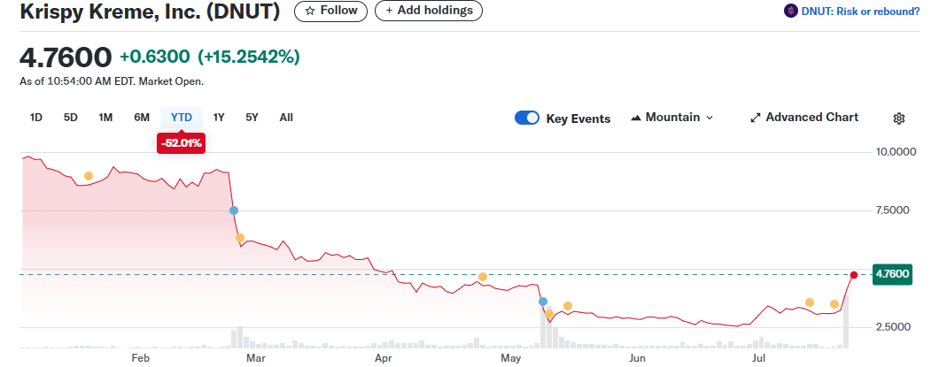The height and width of the screenshot is (367, 939).
Task: Click the -52.01% YTD performance badge
Action: (181, 143)
